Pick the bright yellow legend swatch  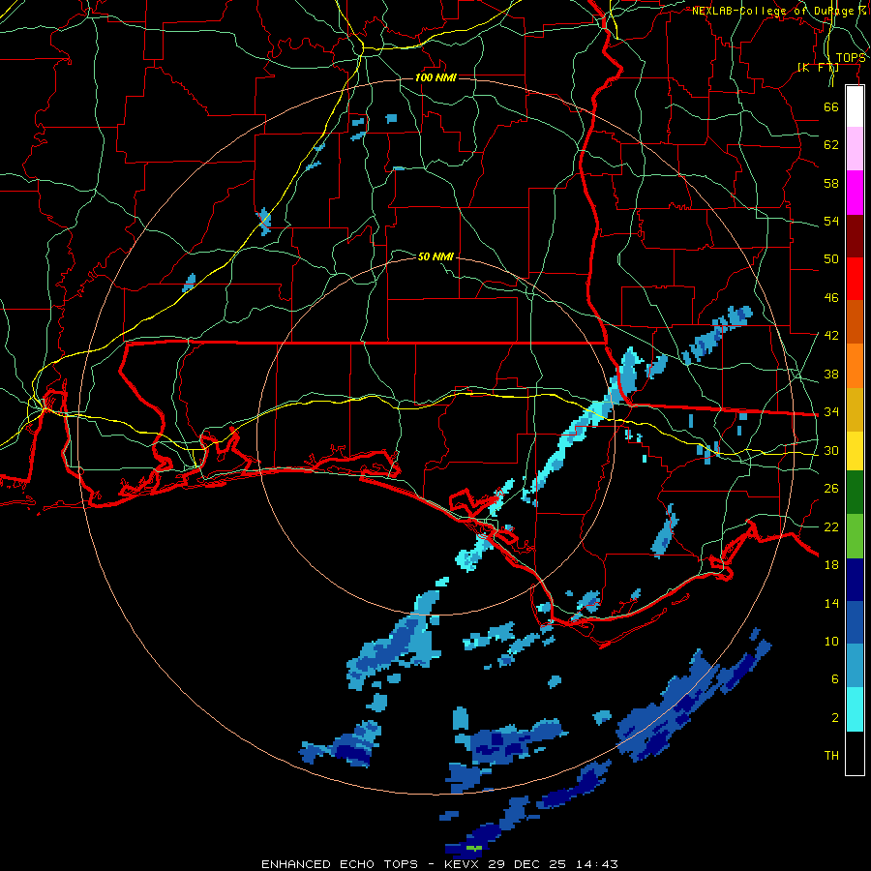pyautogui.click(x=855, y=450)
